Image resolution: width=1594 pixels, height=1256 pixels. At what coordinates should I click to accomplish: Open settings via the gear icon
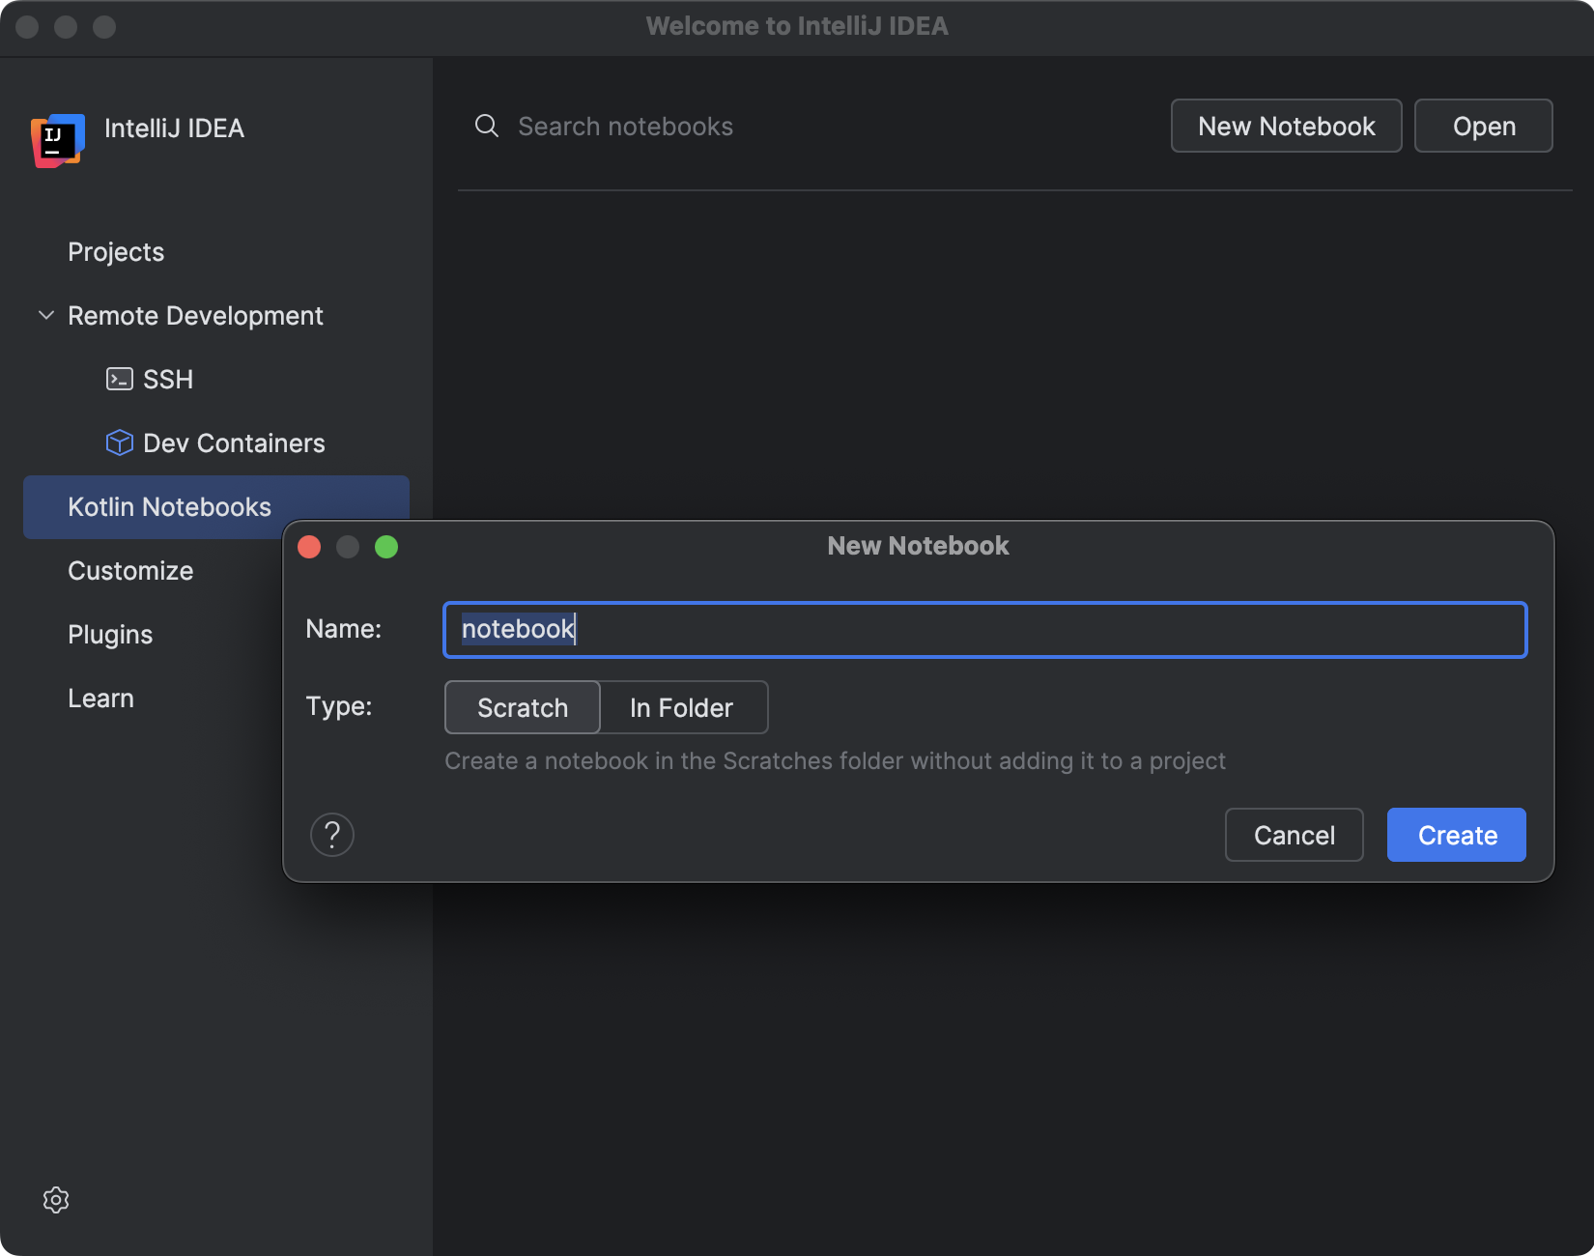coord(56,1200)
